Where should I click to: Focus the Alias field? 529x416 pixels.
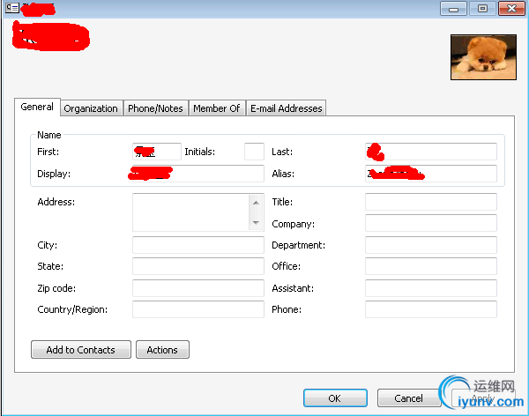[431, 174]
